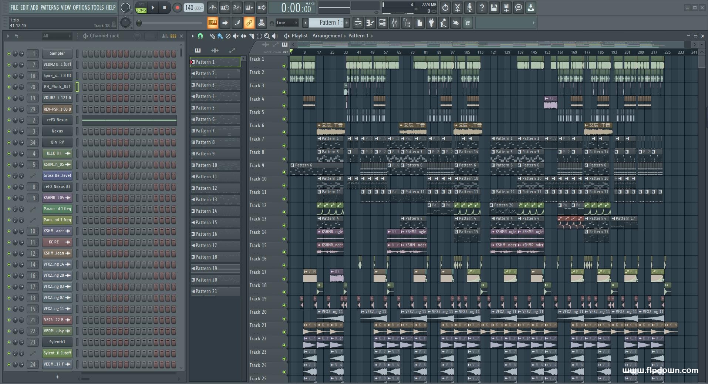Toggle the reFX Nexus channel mute LED
The image size is (708, 384).
click(9, 120)
